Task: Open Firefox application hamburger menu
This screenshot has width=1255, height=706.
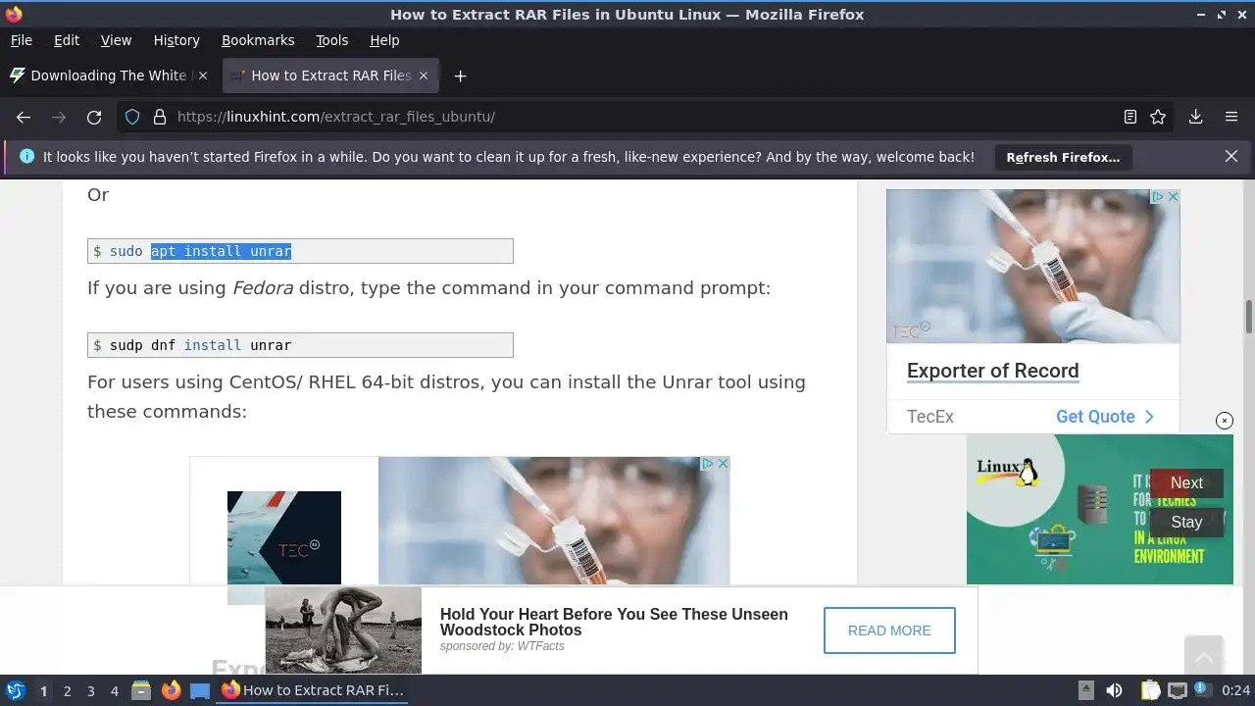Action: coord(1231,117)
